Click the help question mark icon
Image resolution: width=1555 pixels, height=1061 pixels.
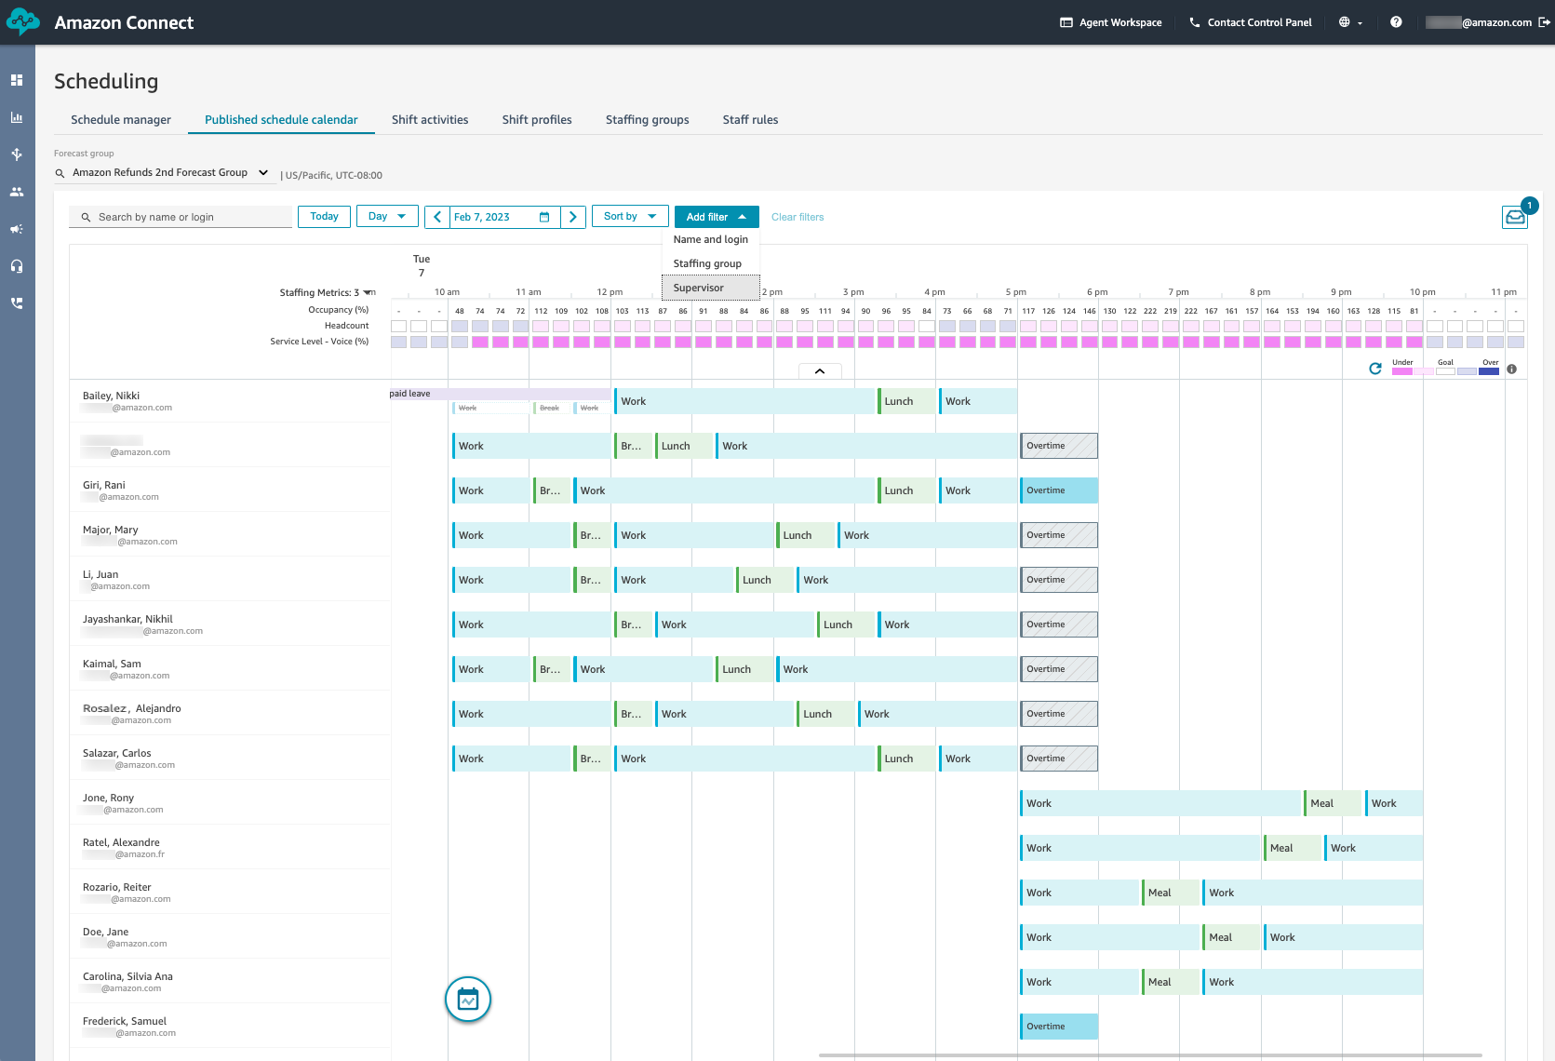(x=1396, y=22)
